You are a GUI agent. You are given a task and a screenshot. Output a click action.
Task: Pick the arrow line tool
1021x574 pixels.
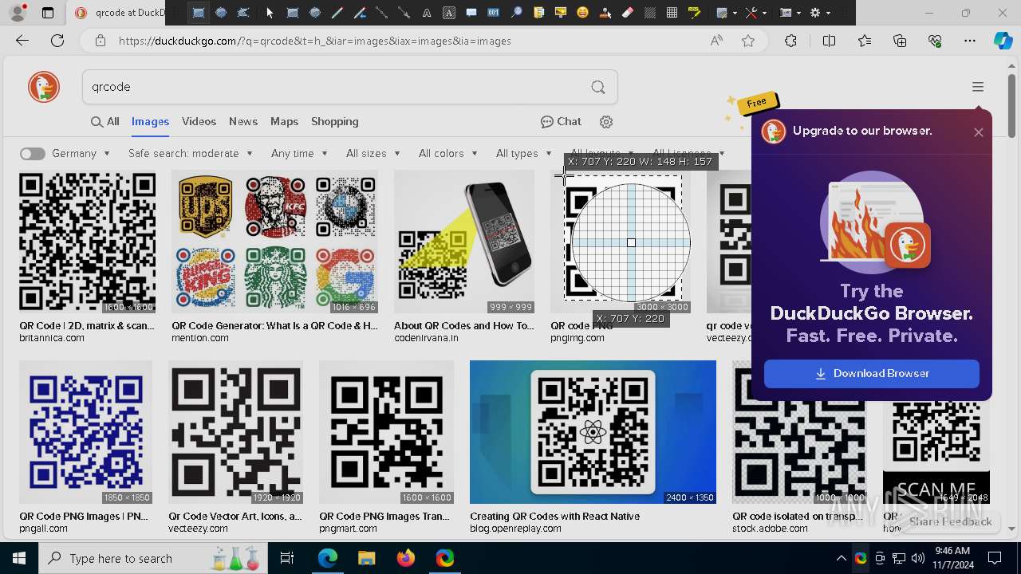click(404, 13)
